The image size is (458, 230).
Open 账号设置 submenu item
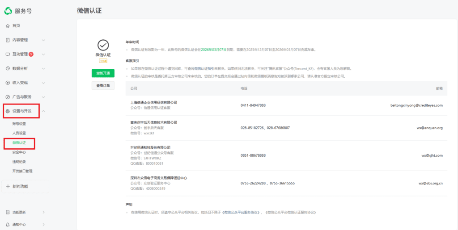click(19, 124)
